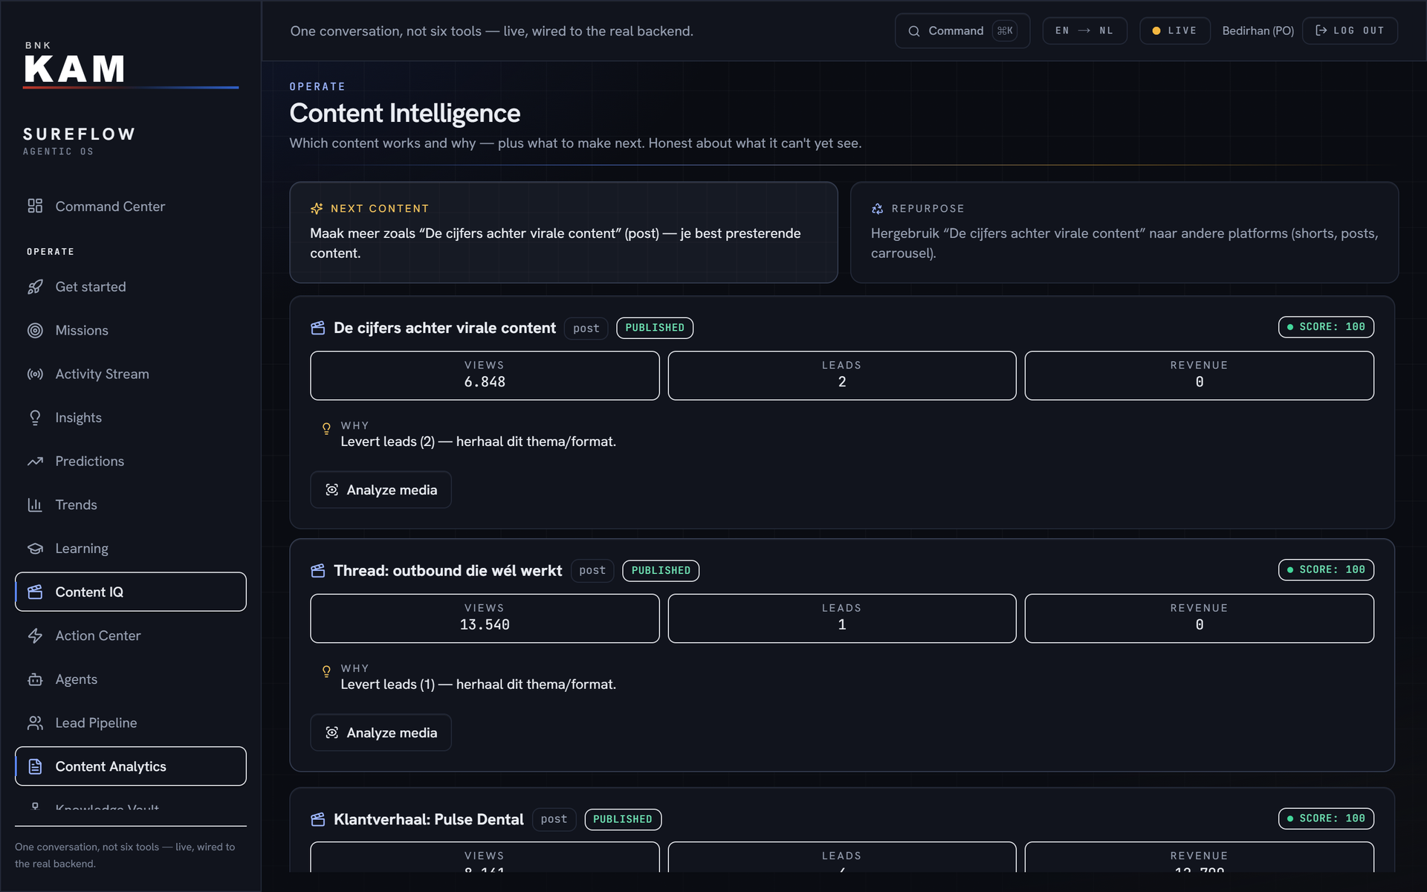
Task: Click the lightbulb icon beside Levert leads (2)
Action: [326, 429]
